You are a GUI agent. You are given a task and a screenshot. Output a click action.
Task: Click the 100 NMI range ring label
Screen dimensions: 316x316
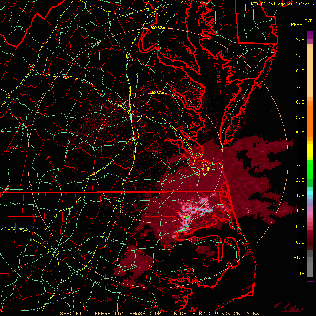click(x=158, y=28)
